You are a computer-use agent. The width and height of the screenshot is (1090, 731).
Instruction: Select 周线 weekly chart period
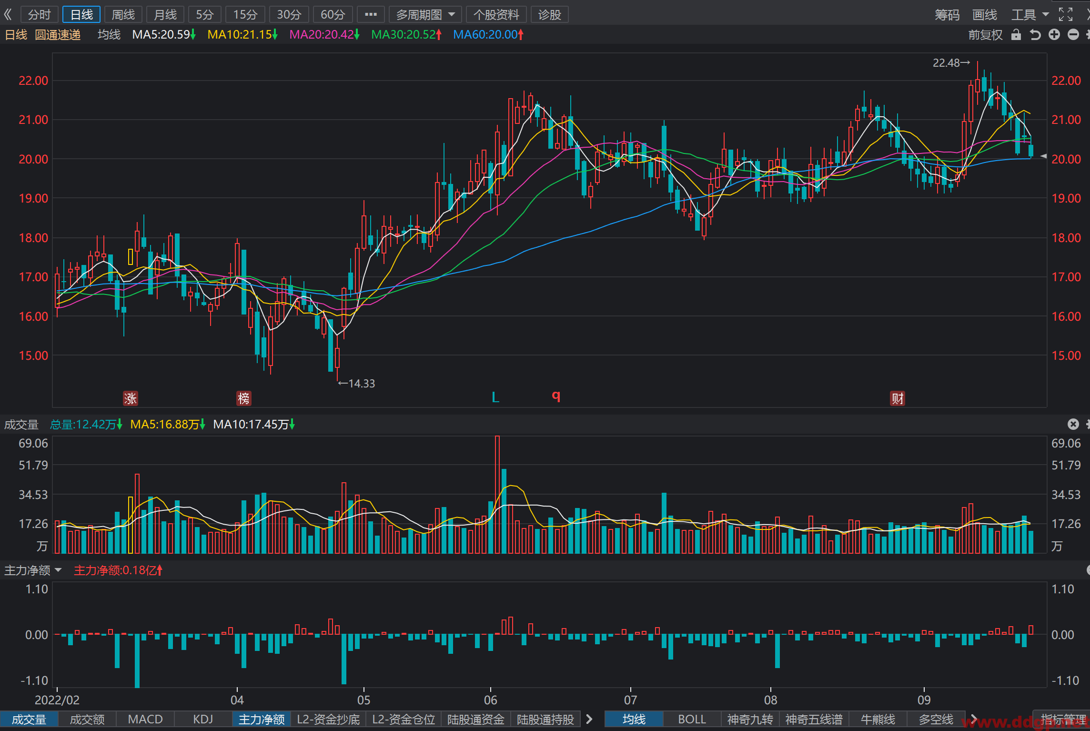[x=123, y=15]
